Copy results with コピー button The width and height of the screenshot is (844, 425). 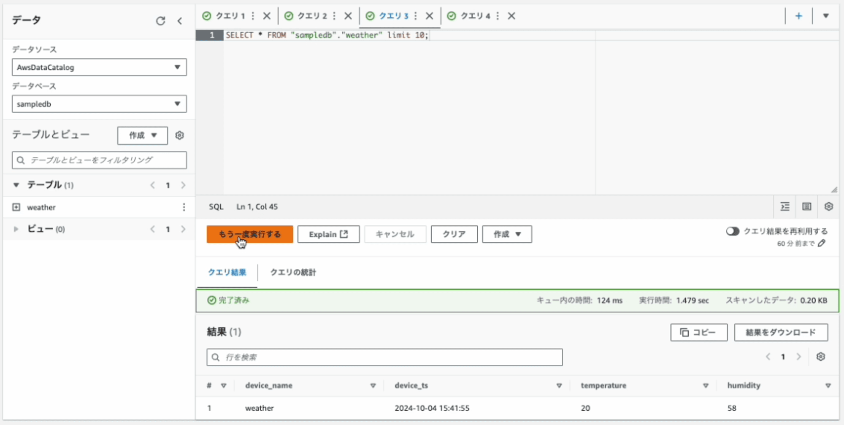pyautogui.click(x=699, y=333)
